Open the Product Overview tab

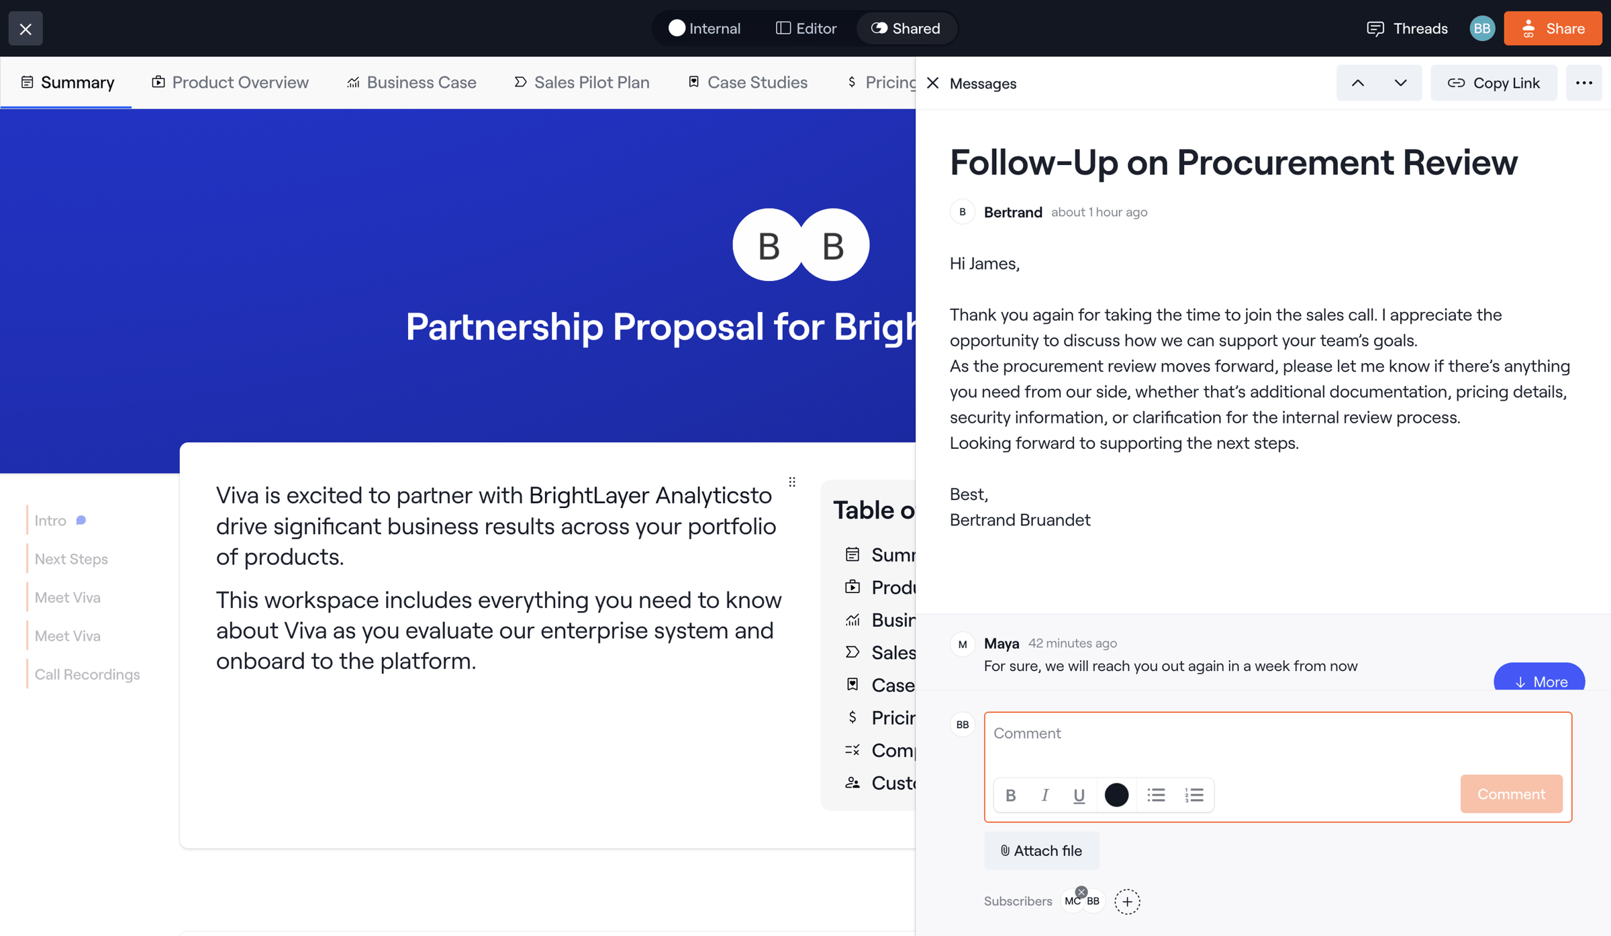click(x=230, y=82)
